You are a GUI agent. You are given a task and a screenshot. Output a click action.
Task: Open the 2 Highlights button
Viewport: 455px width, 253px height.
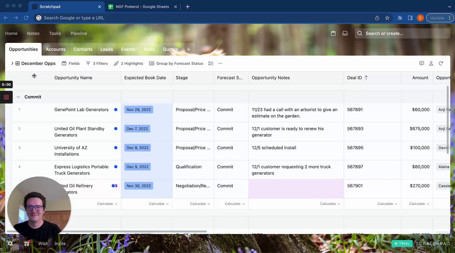(x=128, y=64)
